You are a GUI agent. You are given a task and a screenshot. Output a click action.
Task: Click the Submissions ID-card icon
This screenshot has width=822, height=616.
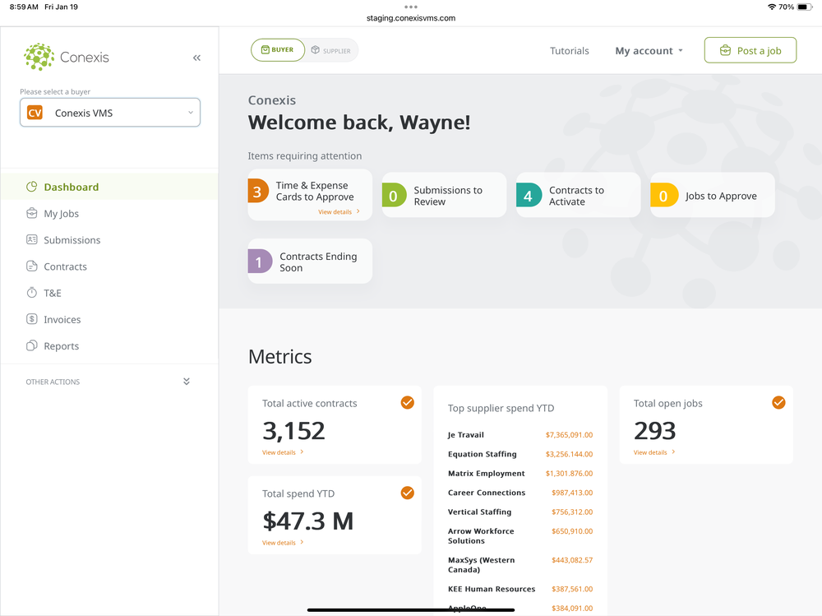click(32, 240)
